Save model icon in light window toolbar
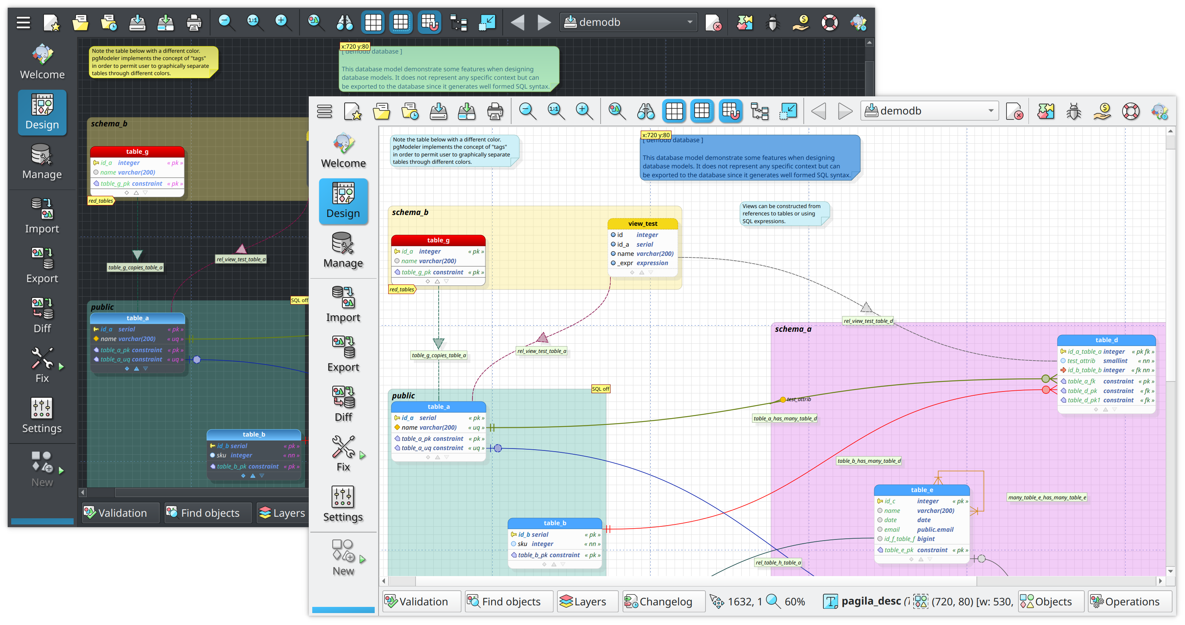Viewport: 1185px width, 625px height. click(x=438, y=111)
